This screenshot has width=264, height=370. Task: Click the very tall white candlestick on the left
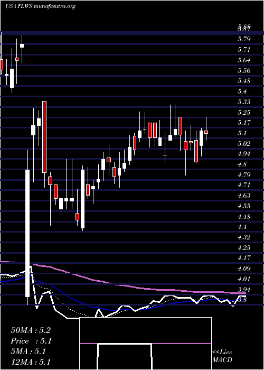coord(27,233)
